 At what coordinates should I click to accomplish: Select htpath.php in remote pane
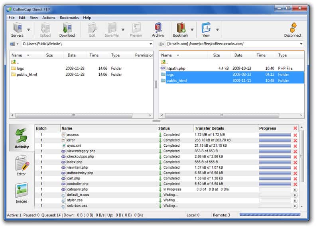pos(176,68)
